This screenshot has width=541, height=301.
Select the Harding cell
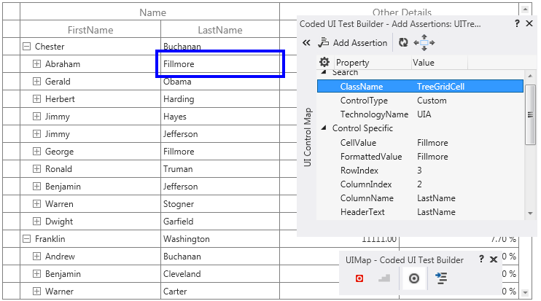(x=220, y=99)
